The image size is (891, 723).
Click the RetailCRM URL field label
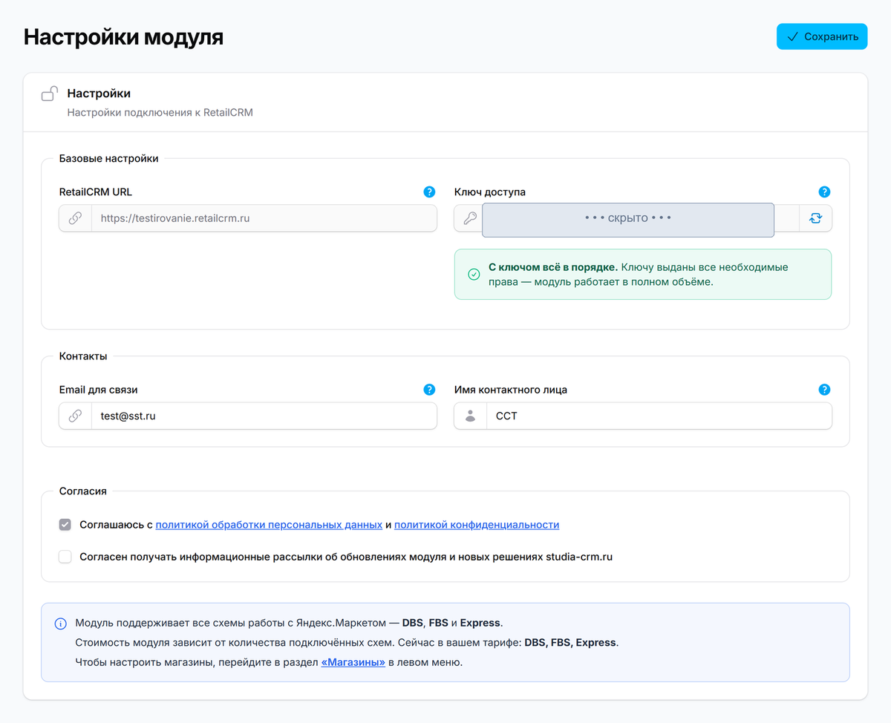click(96, 192)
